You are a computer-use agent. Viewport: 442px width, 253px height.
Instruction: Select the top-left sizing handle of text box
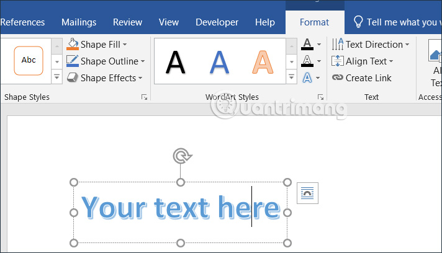pos(74,182)
